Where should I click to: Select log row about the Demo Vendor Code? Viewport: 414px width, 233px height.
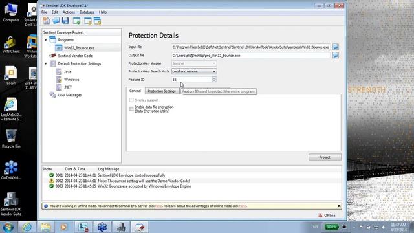coord(192,181)
